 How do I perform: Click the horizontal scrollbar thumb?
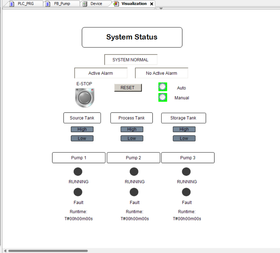coord(48,251)
